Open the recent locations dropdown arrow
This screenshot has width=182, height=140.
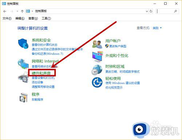(x=17, y=11)
